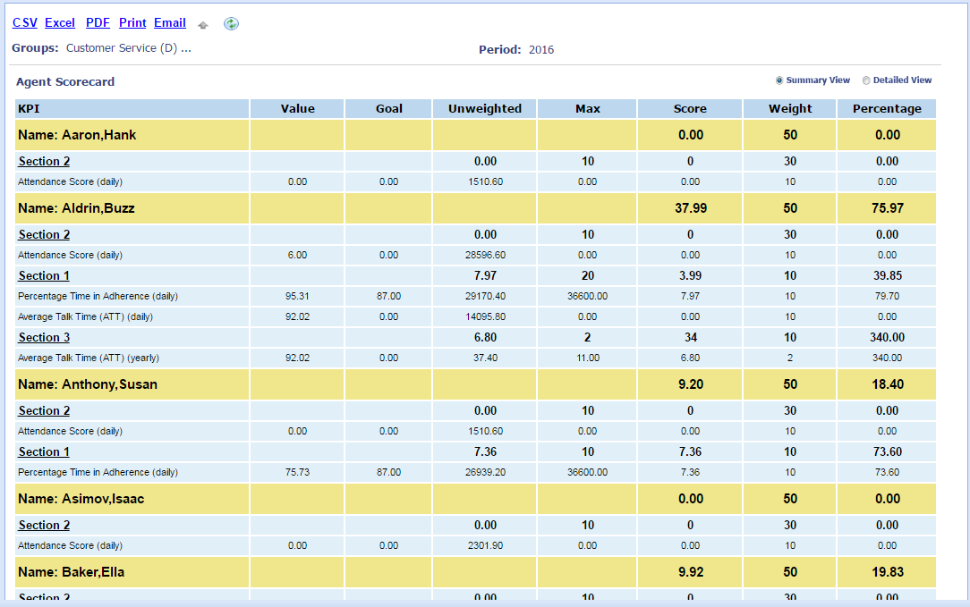
Task: Send the report via the Email link
Action: (170, 23)
